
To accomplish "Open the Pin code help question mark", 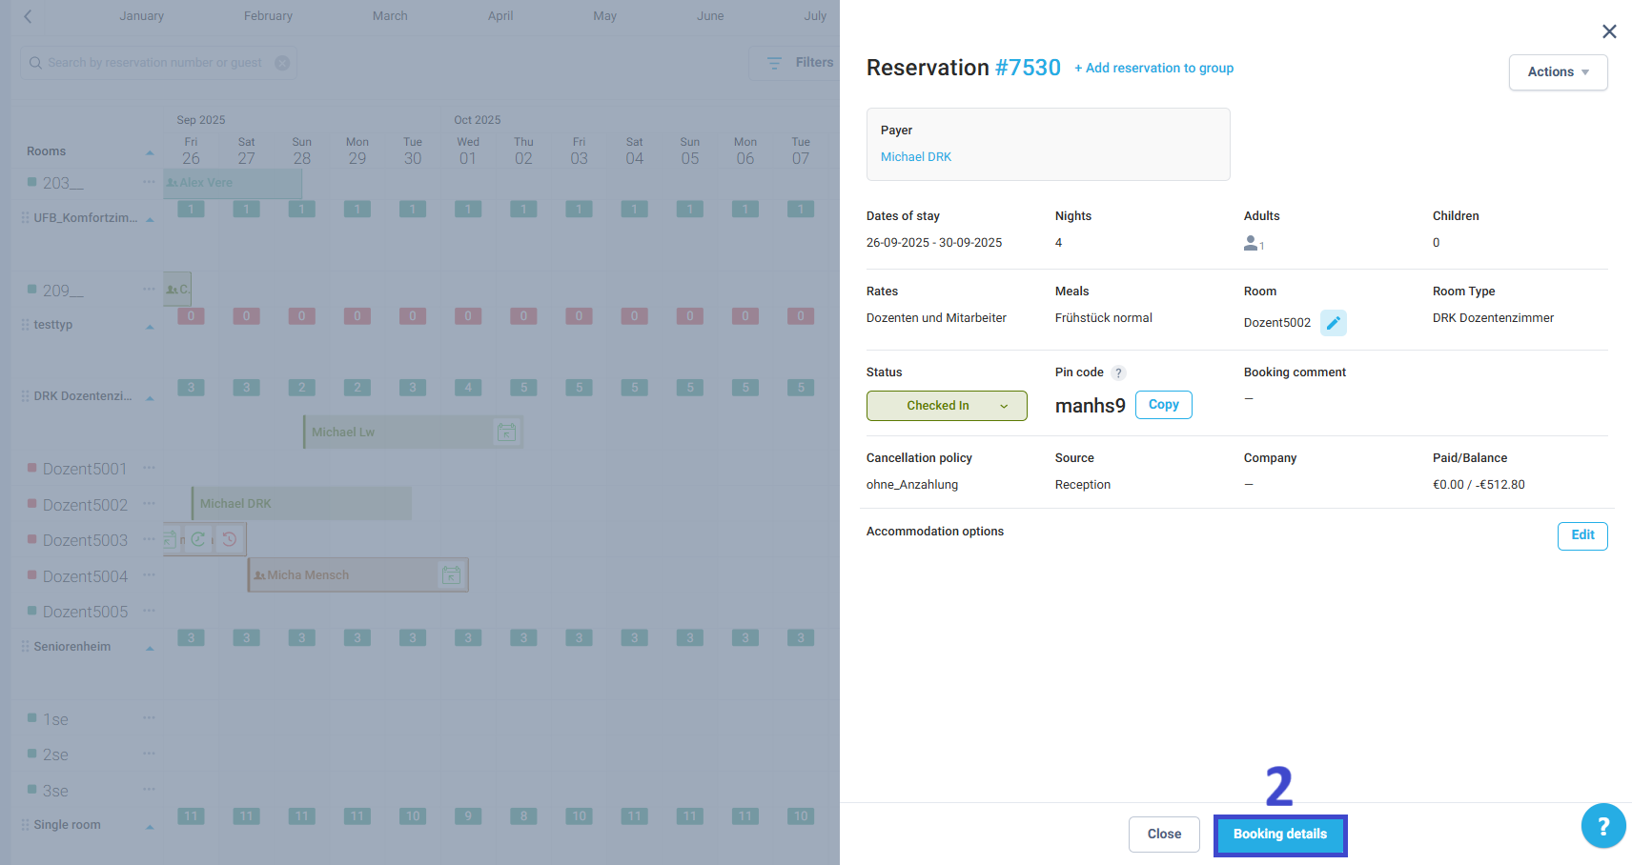I will (x=1118, y=372).
